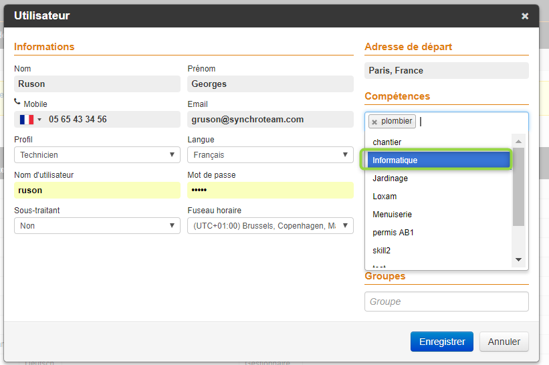Click the skills list scrollbar thumb
549x365 pixels.
pos(518,187)
